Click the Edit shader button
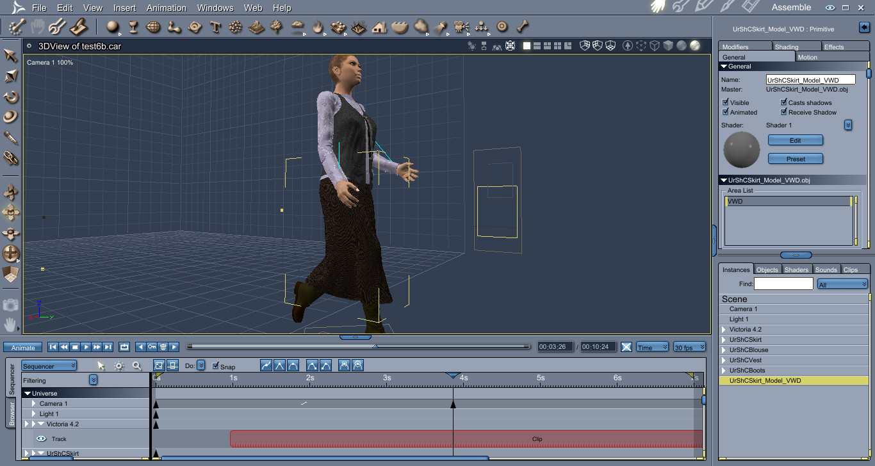The height and width of the screenshot is (466, 875). tap(795, 140)
